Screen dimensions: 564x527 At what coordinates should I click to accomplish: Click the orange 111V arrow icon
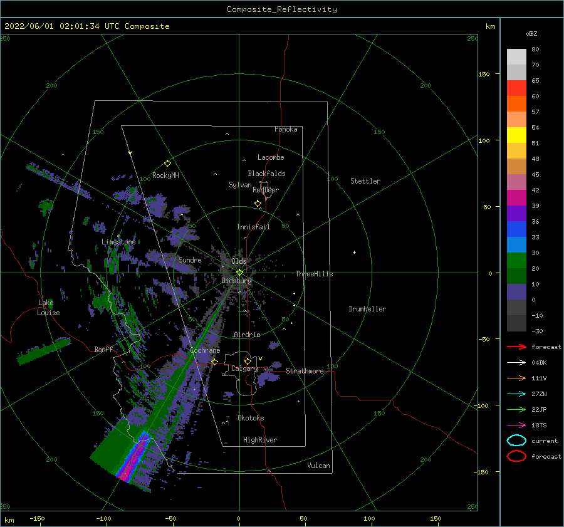516,378
